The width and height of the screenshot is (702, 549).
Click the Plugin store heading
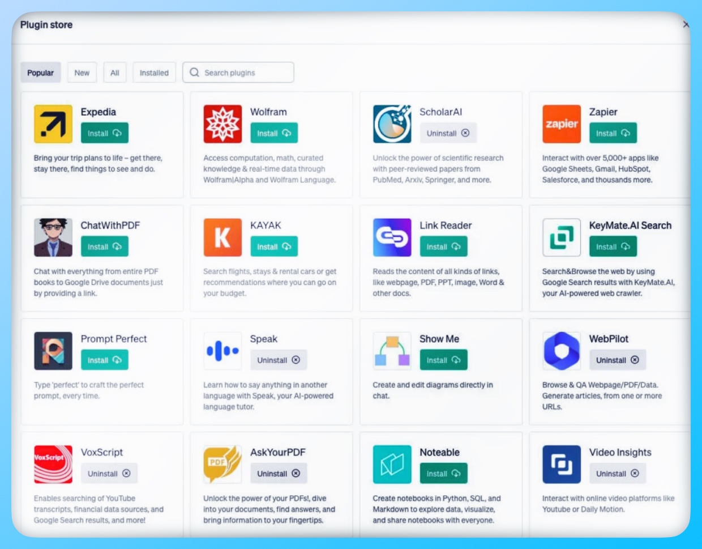(x=46, y=25)
